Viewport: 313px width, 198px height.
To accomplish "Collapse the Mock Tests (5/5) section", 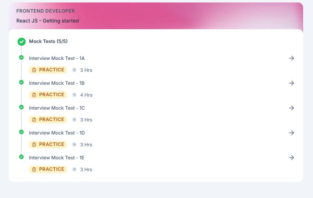I will pyautogui.click(x=48, y=41).
